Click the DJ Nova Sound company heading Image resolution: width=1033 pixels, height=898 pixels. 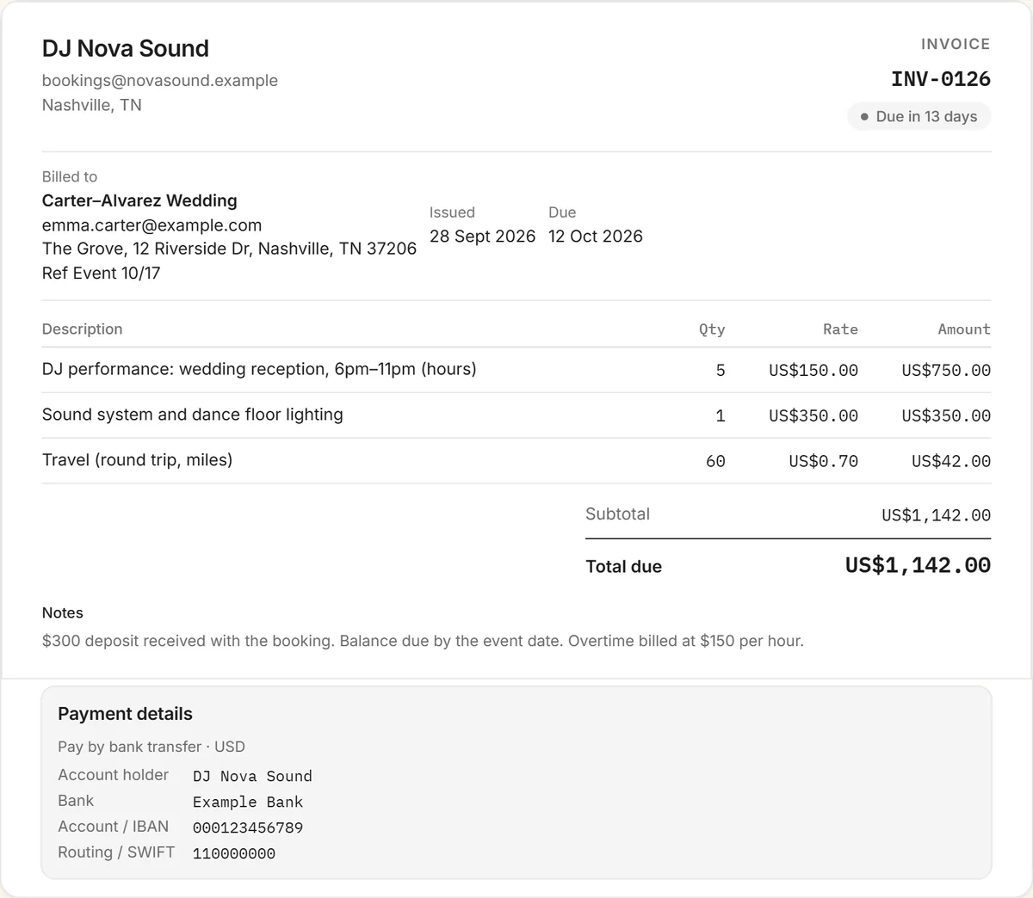126,48
